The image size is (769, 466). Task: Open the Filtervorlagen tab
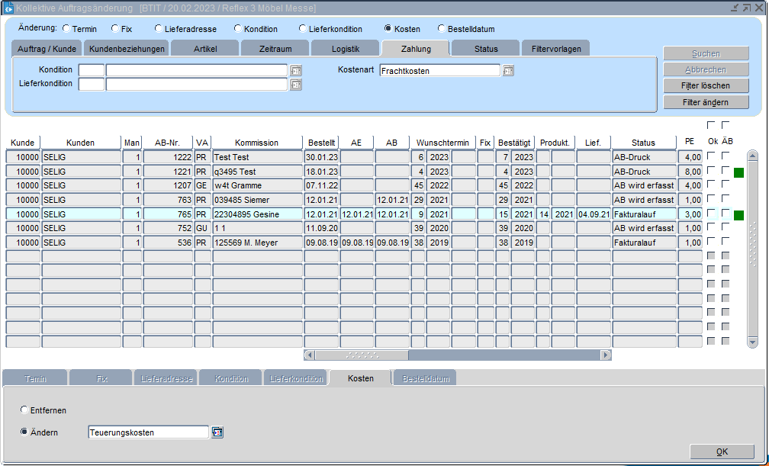click(x=555, y=49)
